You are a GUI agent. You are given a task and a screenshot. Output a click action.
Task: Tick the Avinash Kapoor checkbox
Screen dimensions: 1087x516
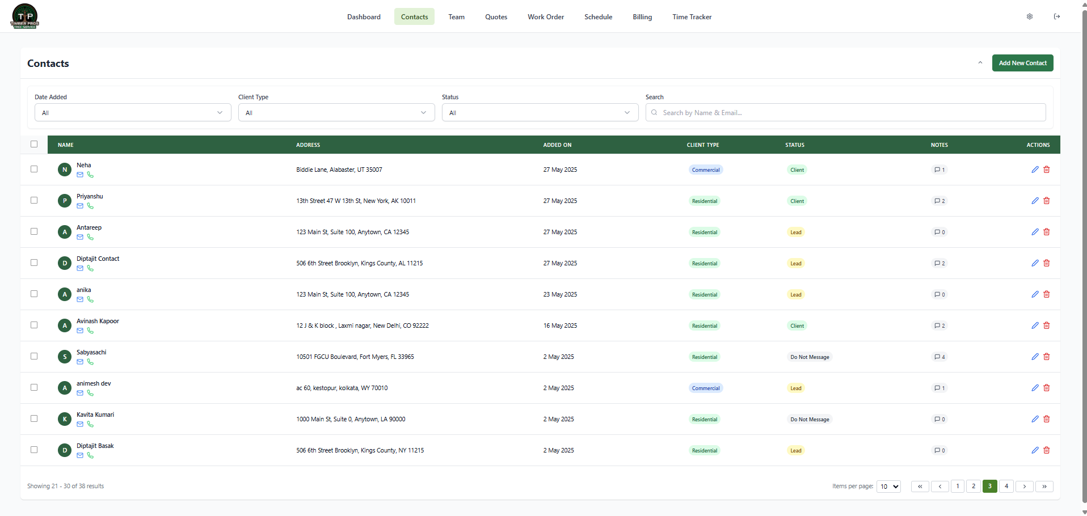[x=34, y=325]
